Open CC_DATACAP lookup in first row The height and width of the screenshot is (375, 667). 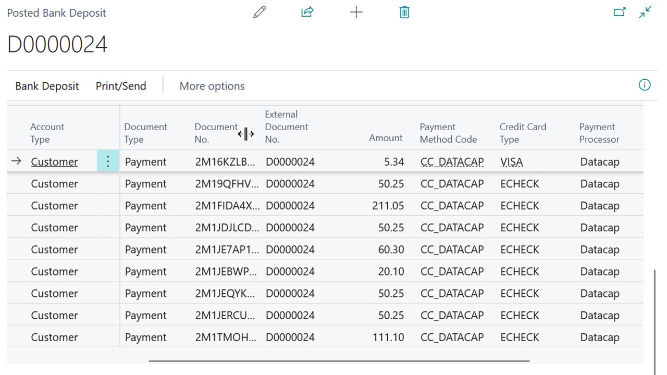(452, 161)
